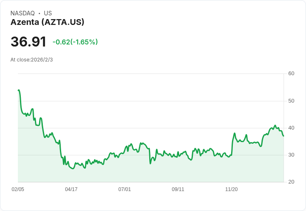The width and height of the screenshot is (306, 211).
Task: Select the 50 price axis label
Action: tap(291, 101)
